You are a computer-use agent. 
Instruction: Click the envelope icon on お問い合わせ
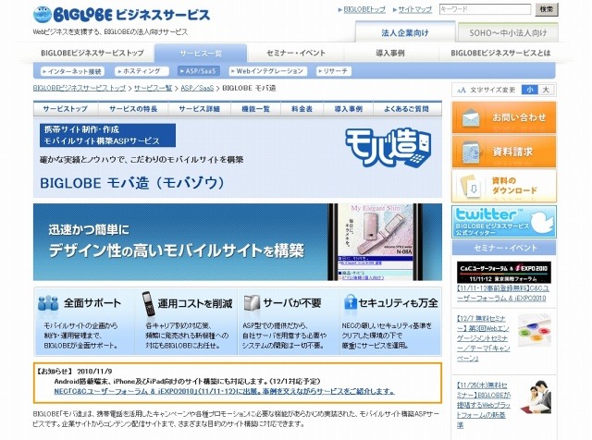tap(471, 118)
